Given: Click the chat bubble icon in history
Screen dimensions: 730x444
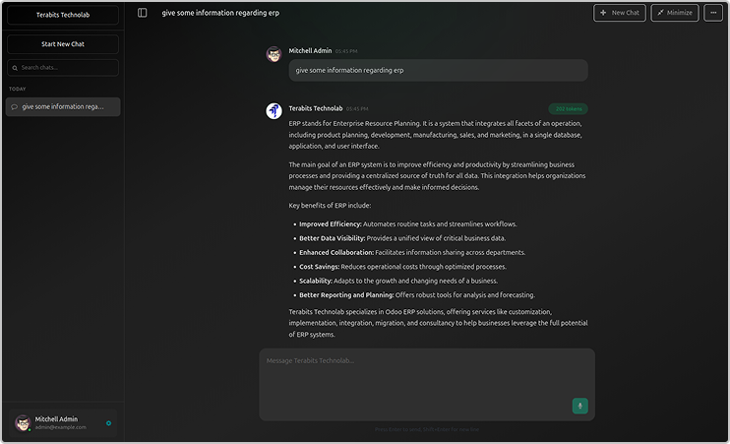Looking at the screenshot, I should (x=15, y=106).
